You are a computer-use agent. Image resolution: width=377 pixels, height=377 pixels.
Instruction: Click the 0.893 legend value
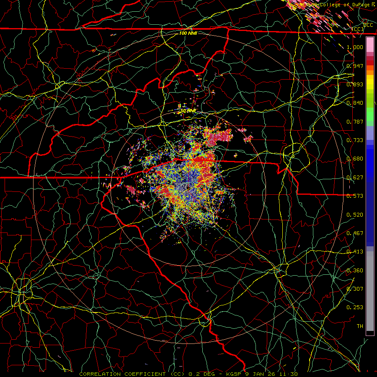pyautogui.click(x=355, y=84)
